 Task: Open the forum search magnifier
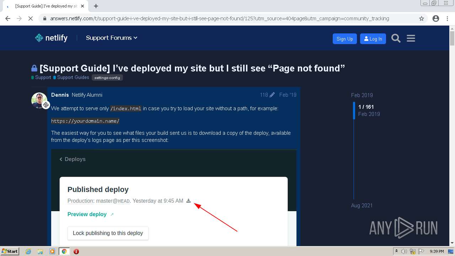click(396, 38)
